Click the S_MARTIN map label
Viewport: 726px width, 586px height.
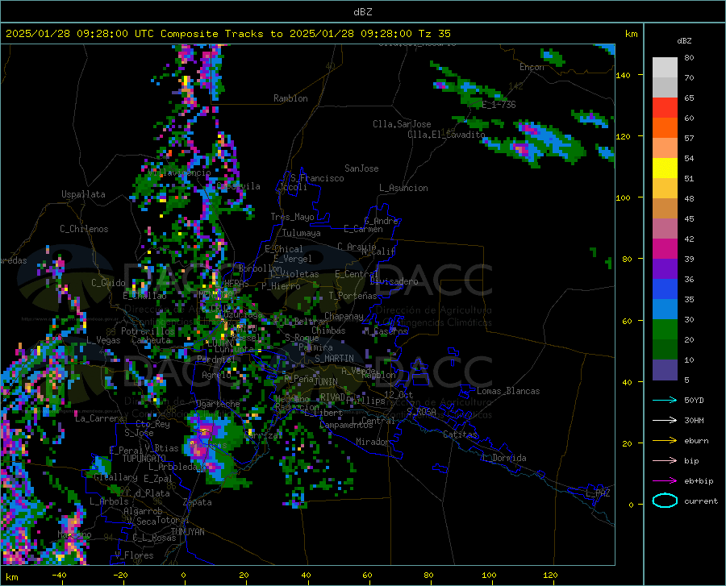click(334, 359)
